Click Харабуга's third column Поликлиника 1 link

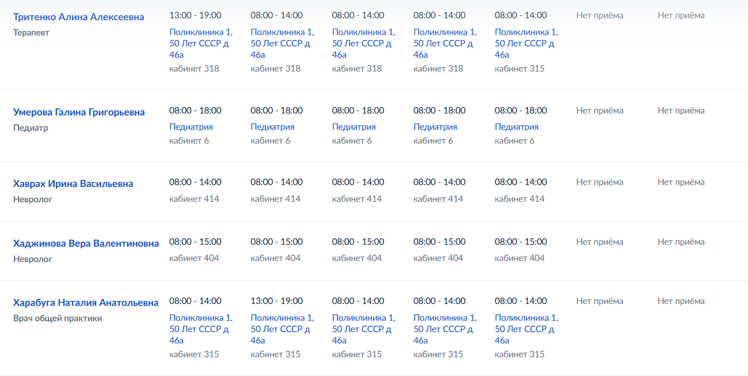tap(364, 329)
